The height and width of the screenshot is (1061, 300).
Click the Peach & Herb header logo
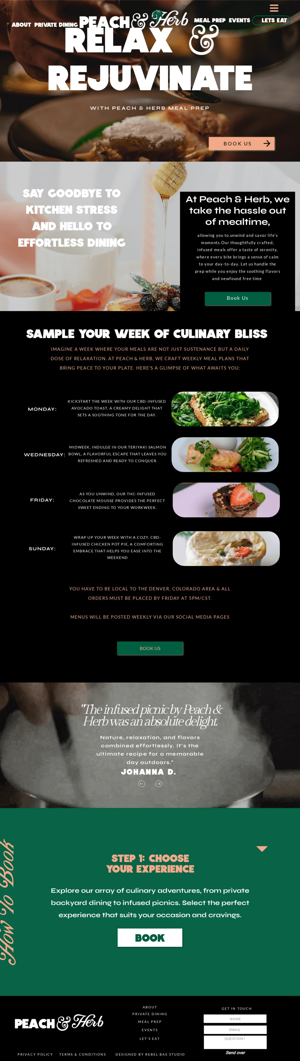point(134,20)
